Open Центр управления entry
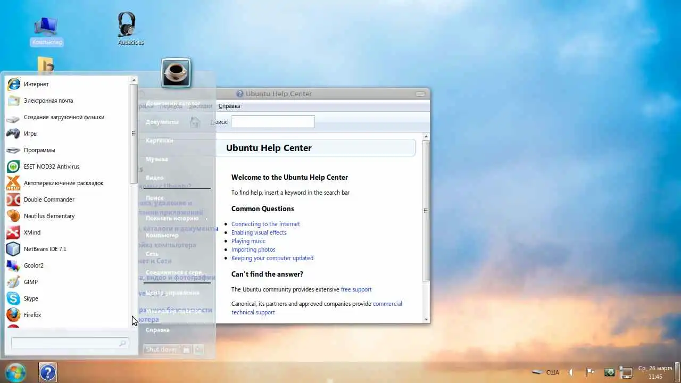681x383 pixels. 172,293
